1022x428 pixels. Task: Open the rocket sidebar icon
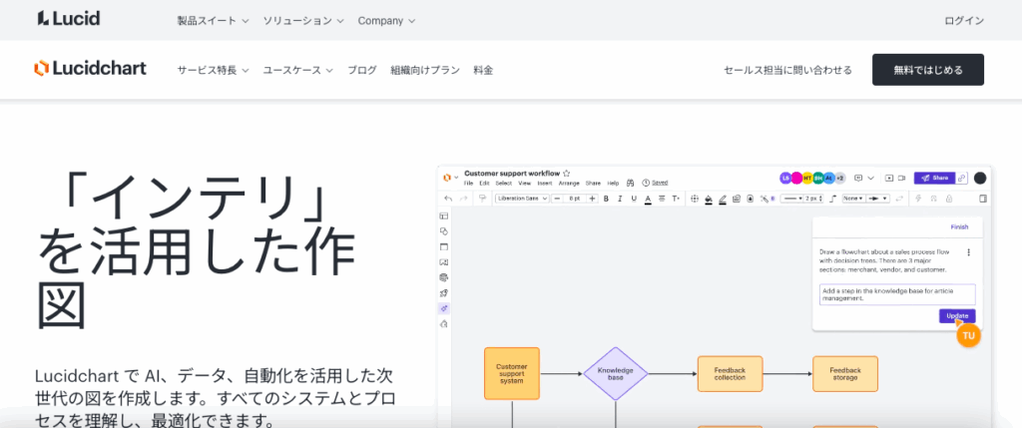tap(444, 293)
